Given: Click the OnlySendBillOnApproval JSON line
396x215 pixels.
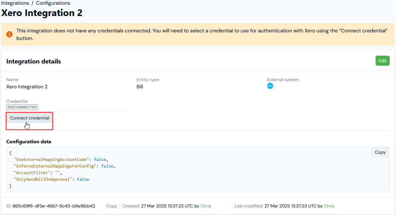Looking at the screenshot, I should [x=51, y=179].
